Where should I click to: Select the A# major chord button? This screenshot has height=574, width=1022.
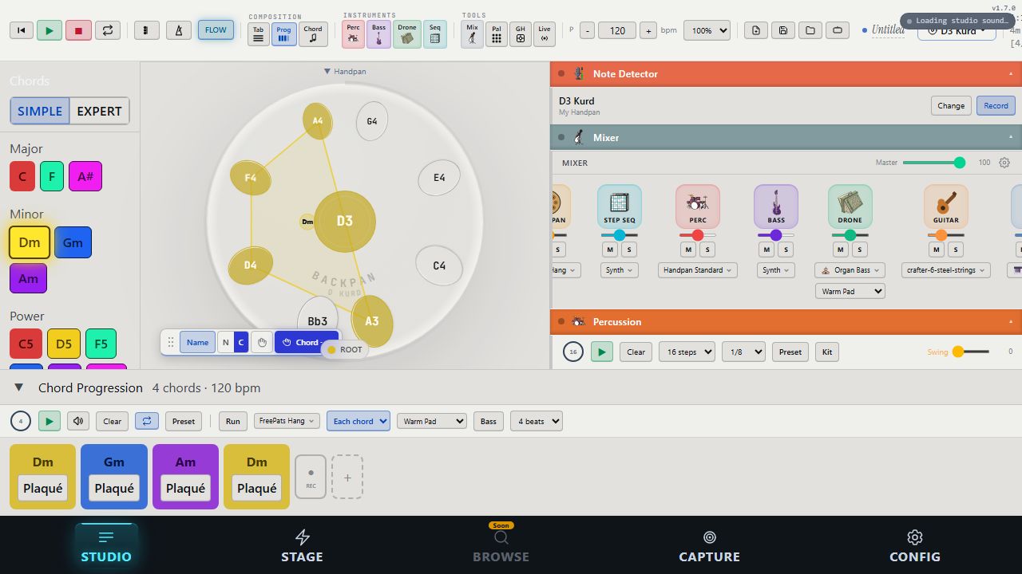[85, 176]
